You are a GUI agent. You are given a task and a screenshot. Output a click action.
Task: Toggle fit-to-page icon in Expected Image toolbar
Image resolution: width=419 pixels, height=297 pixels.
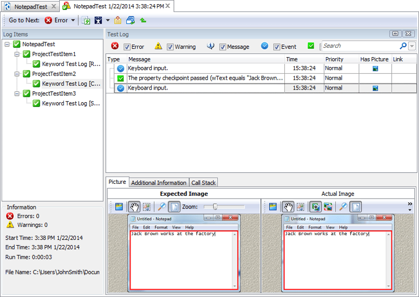pyautogui.click(x=174, y=207)
